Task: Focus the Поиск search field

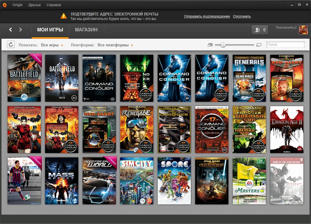Action: pyautogui.click(x=285, y=45)
